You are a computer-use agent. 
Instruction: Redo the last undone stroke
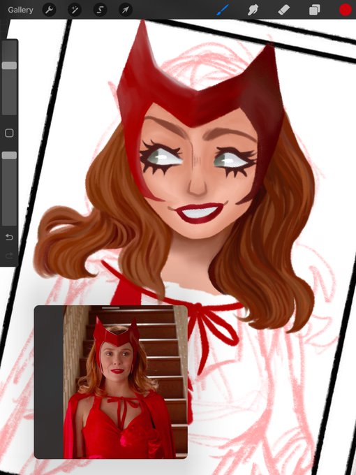point(9,256)
